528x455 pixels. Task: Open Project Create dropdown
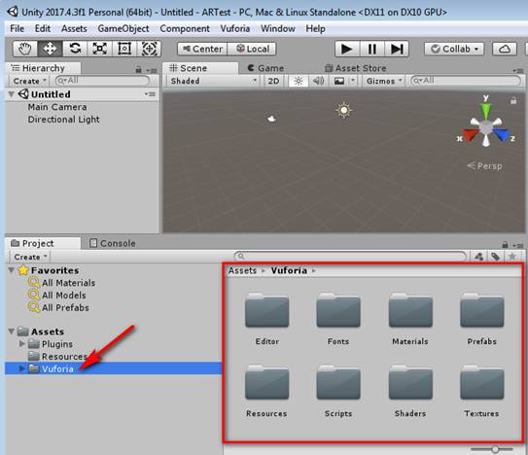click(x=30, y=257)
